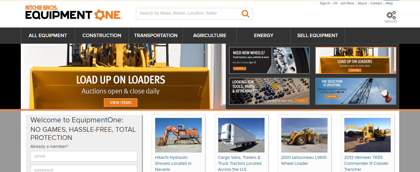420x172 pixels.
Task: Open the All Equipment menu
Action: [48, 36]
